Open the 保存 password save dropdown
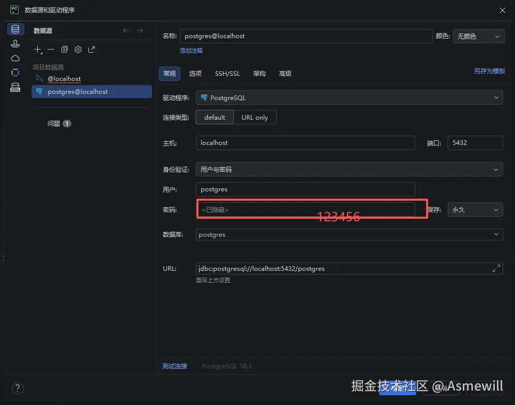Image resolution: width=515 pixels, height=405 pixels. coord(475,209)
